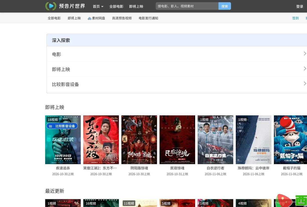Expand the 电影 row in 深入探索
Screen dimensions: 307x207
[177, 54]
